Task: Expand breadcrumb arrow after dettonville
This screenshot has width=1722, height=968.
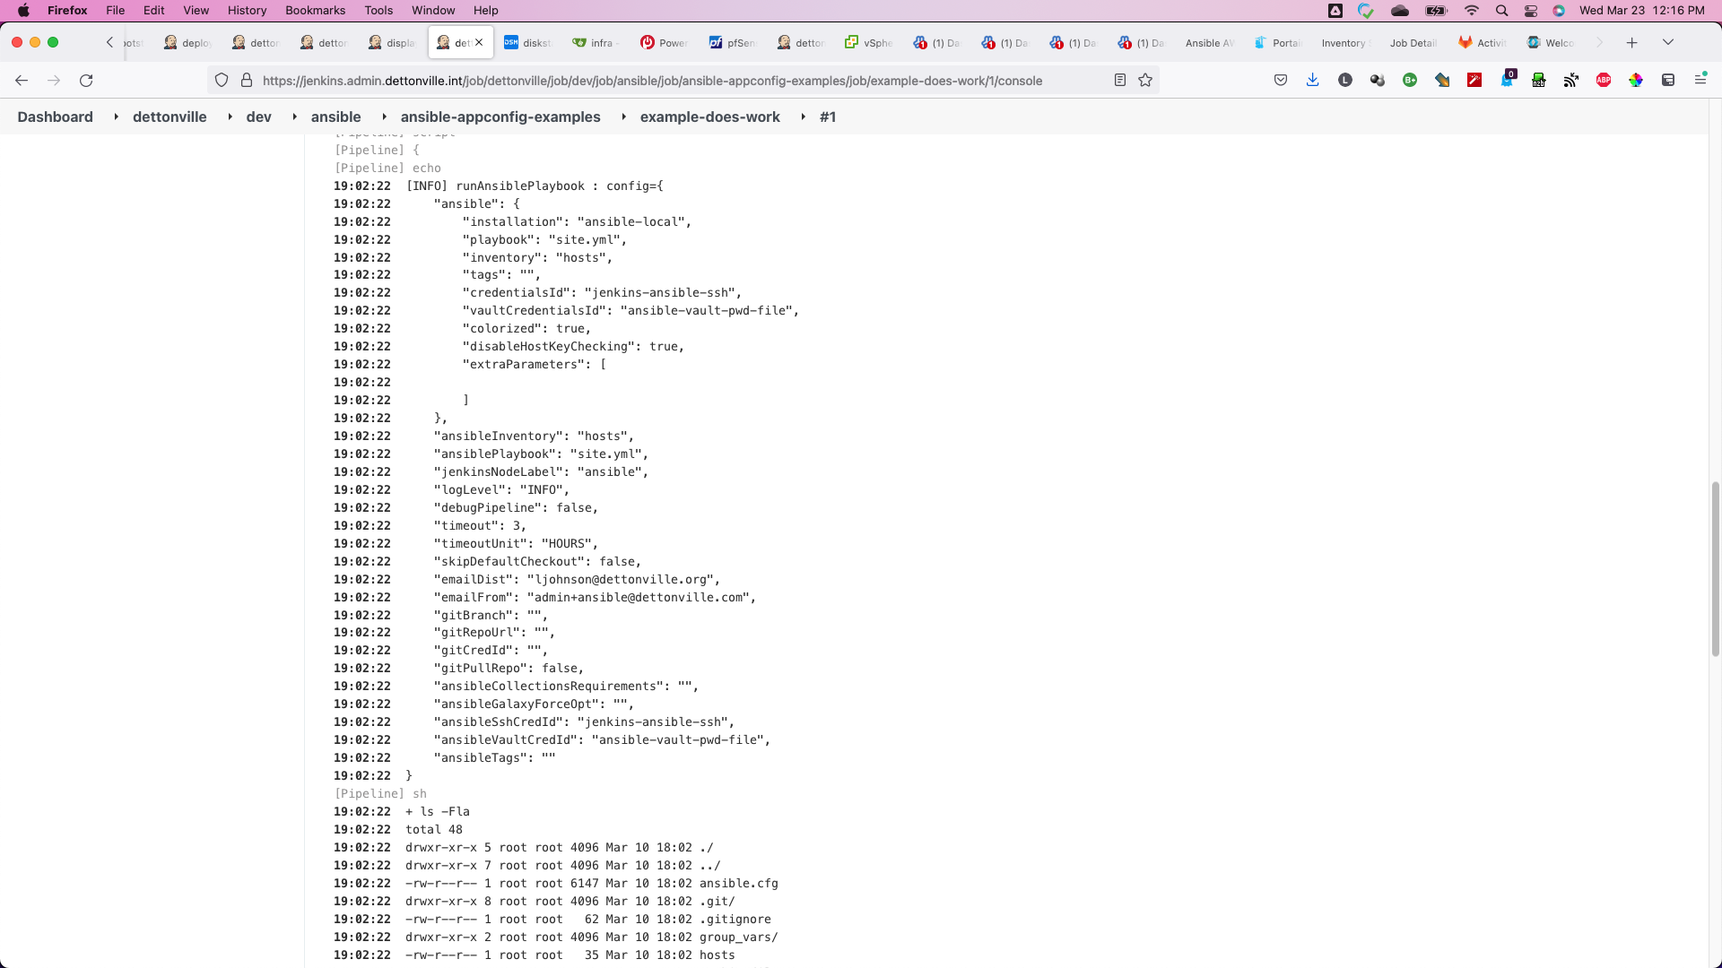Action: pos(230,117)
